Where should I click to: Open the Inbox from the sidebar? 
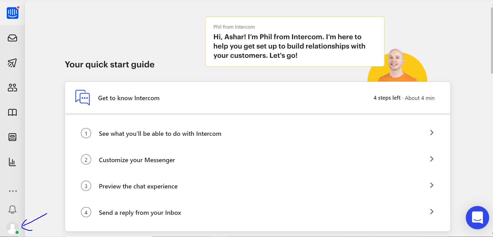point(12,38)
